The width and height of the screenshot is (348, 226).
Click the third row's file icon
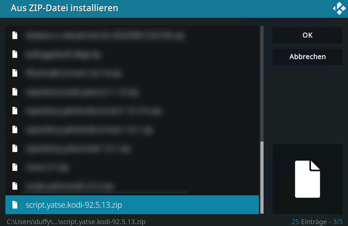pyautogui.click(x=15, y=73)
